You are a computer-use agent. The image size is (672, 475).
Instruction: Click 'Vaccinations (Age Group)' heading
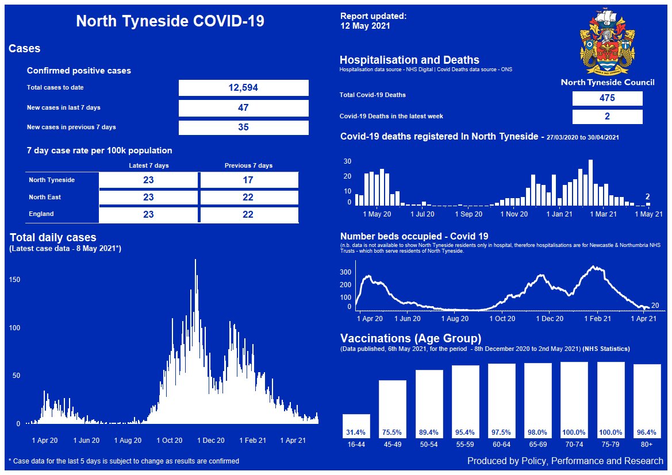point(410,338)
